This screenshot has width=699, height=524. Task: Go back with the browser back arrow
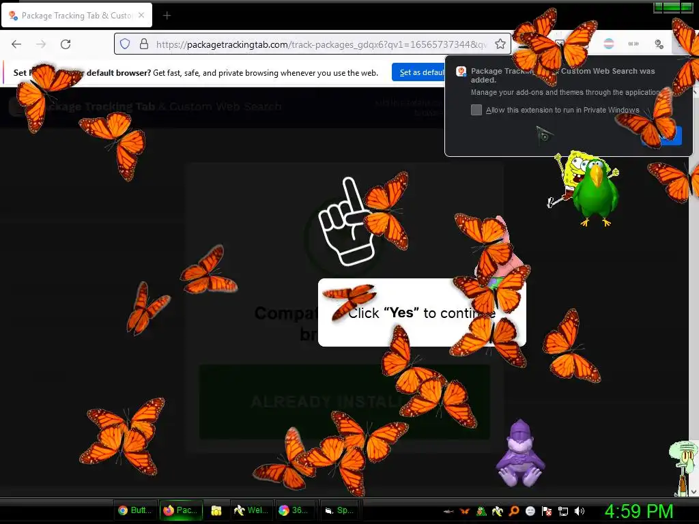16,44
